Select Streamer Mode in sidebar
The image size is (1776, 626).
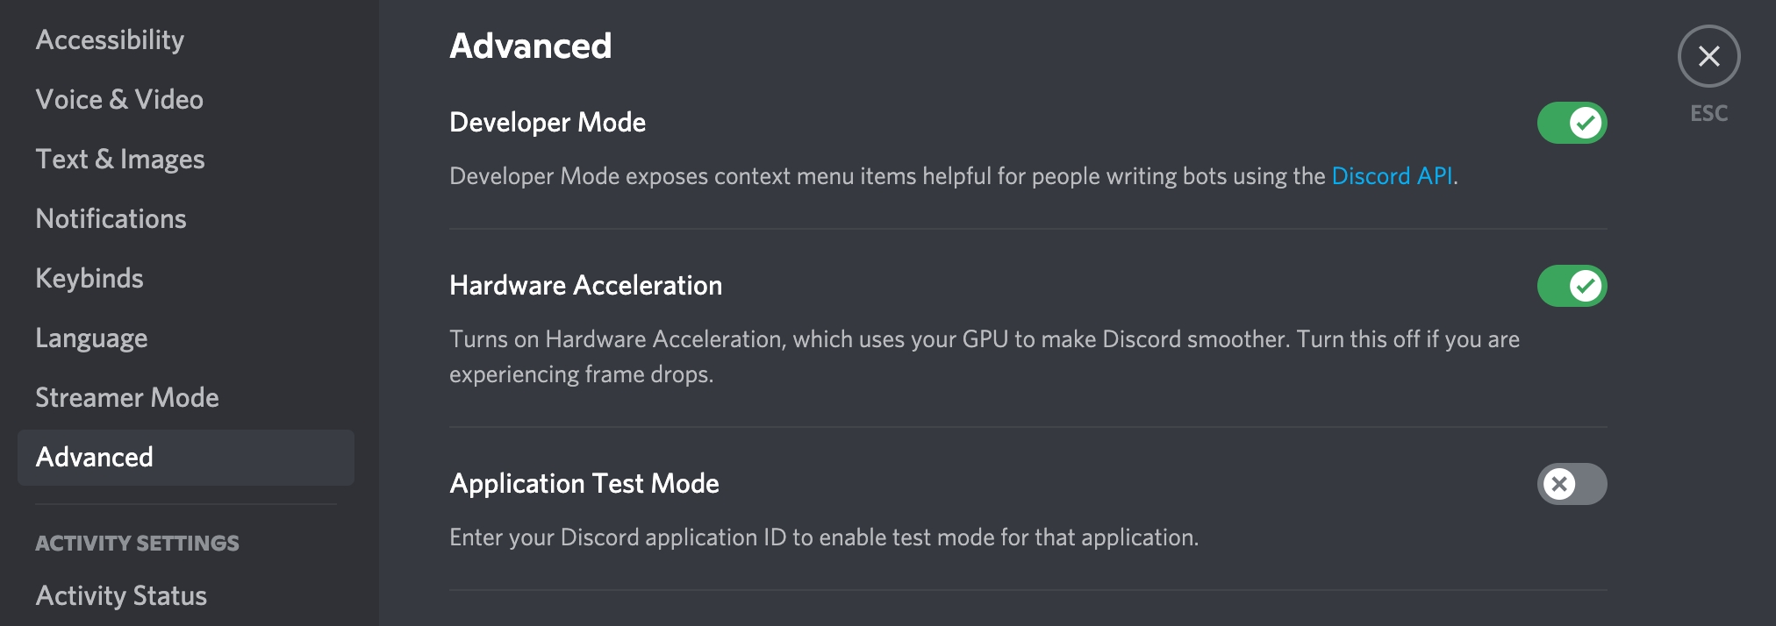[127, 398]
